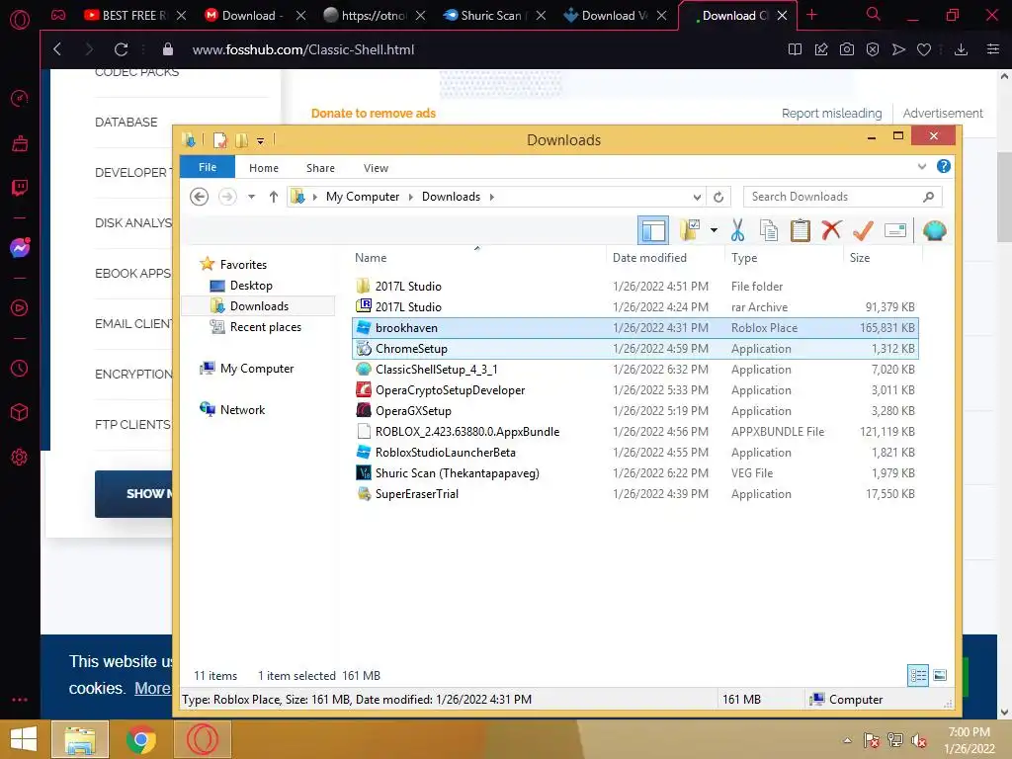Open the BEST FREE browser tab
This screenshot has width=1012, height=759.
(134, 16)
